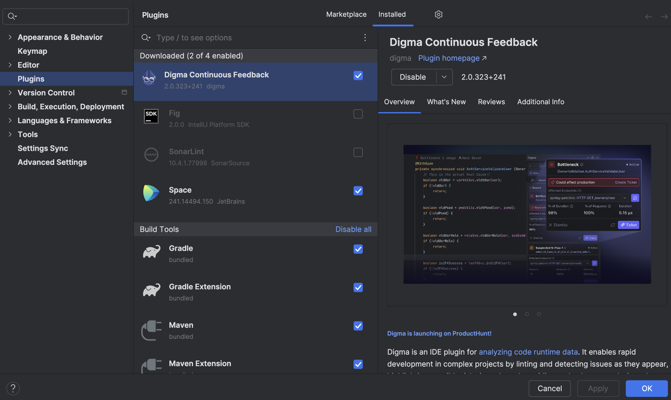Enable the SonarLint plugin checkbox
The width and height of the screenshot is (671, 400).
(x=358, y=152)
